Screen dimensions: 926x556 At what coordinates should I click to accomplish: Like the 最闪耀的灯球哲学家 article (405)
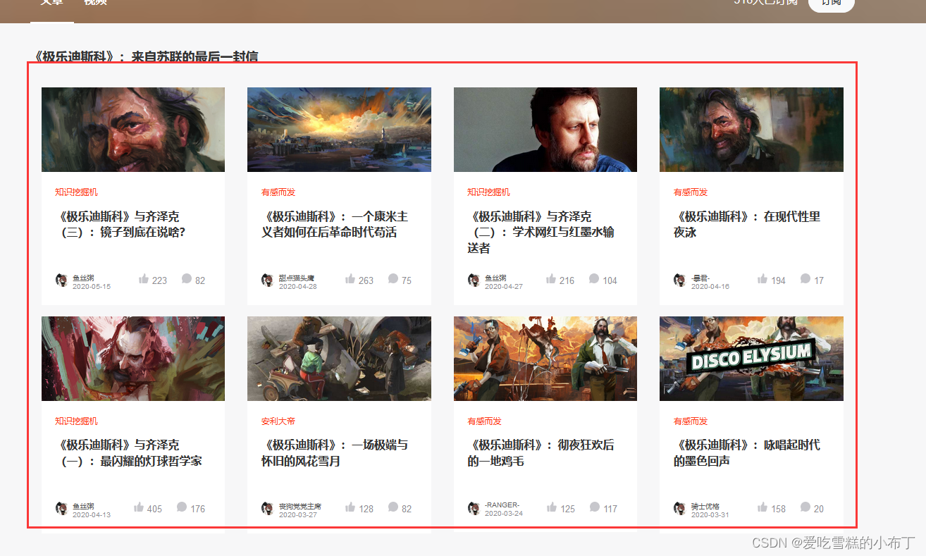(139, 507)
